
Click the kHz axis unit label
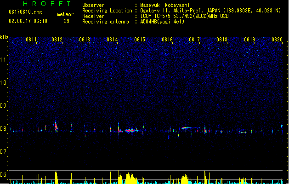[x=4, y=37]
